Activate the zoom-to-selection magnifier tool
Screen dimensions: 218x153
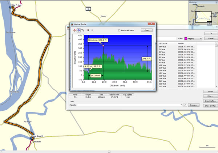pyautogui.click(x=83, y=30)
